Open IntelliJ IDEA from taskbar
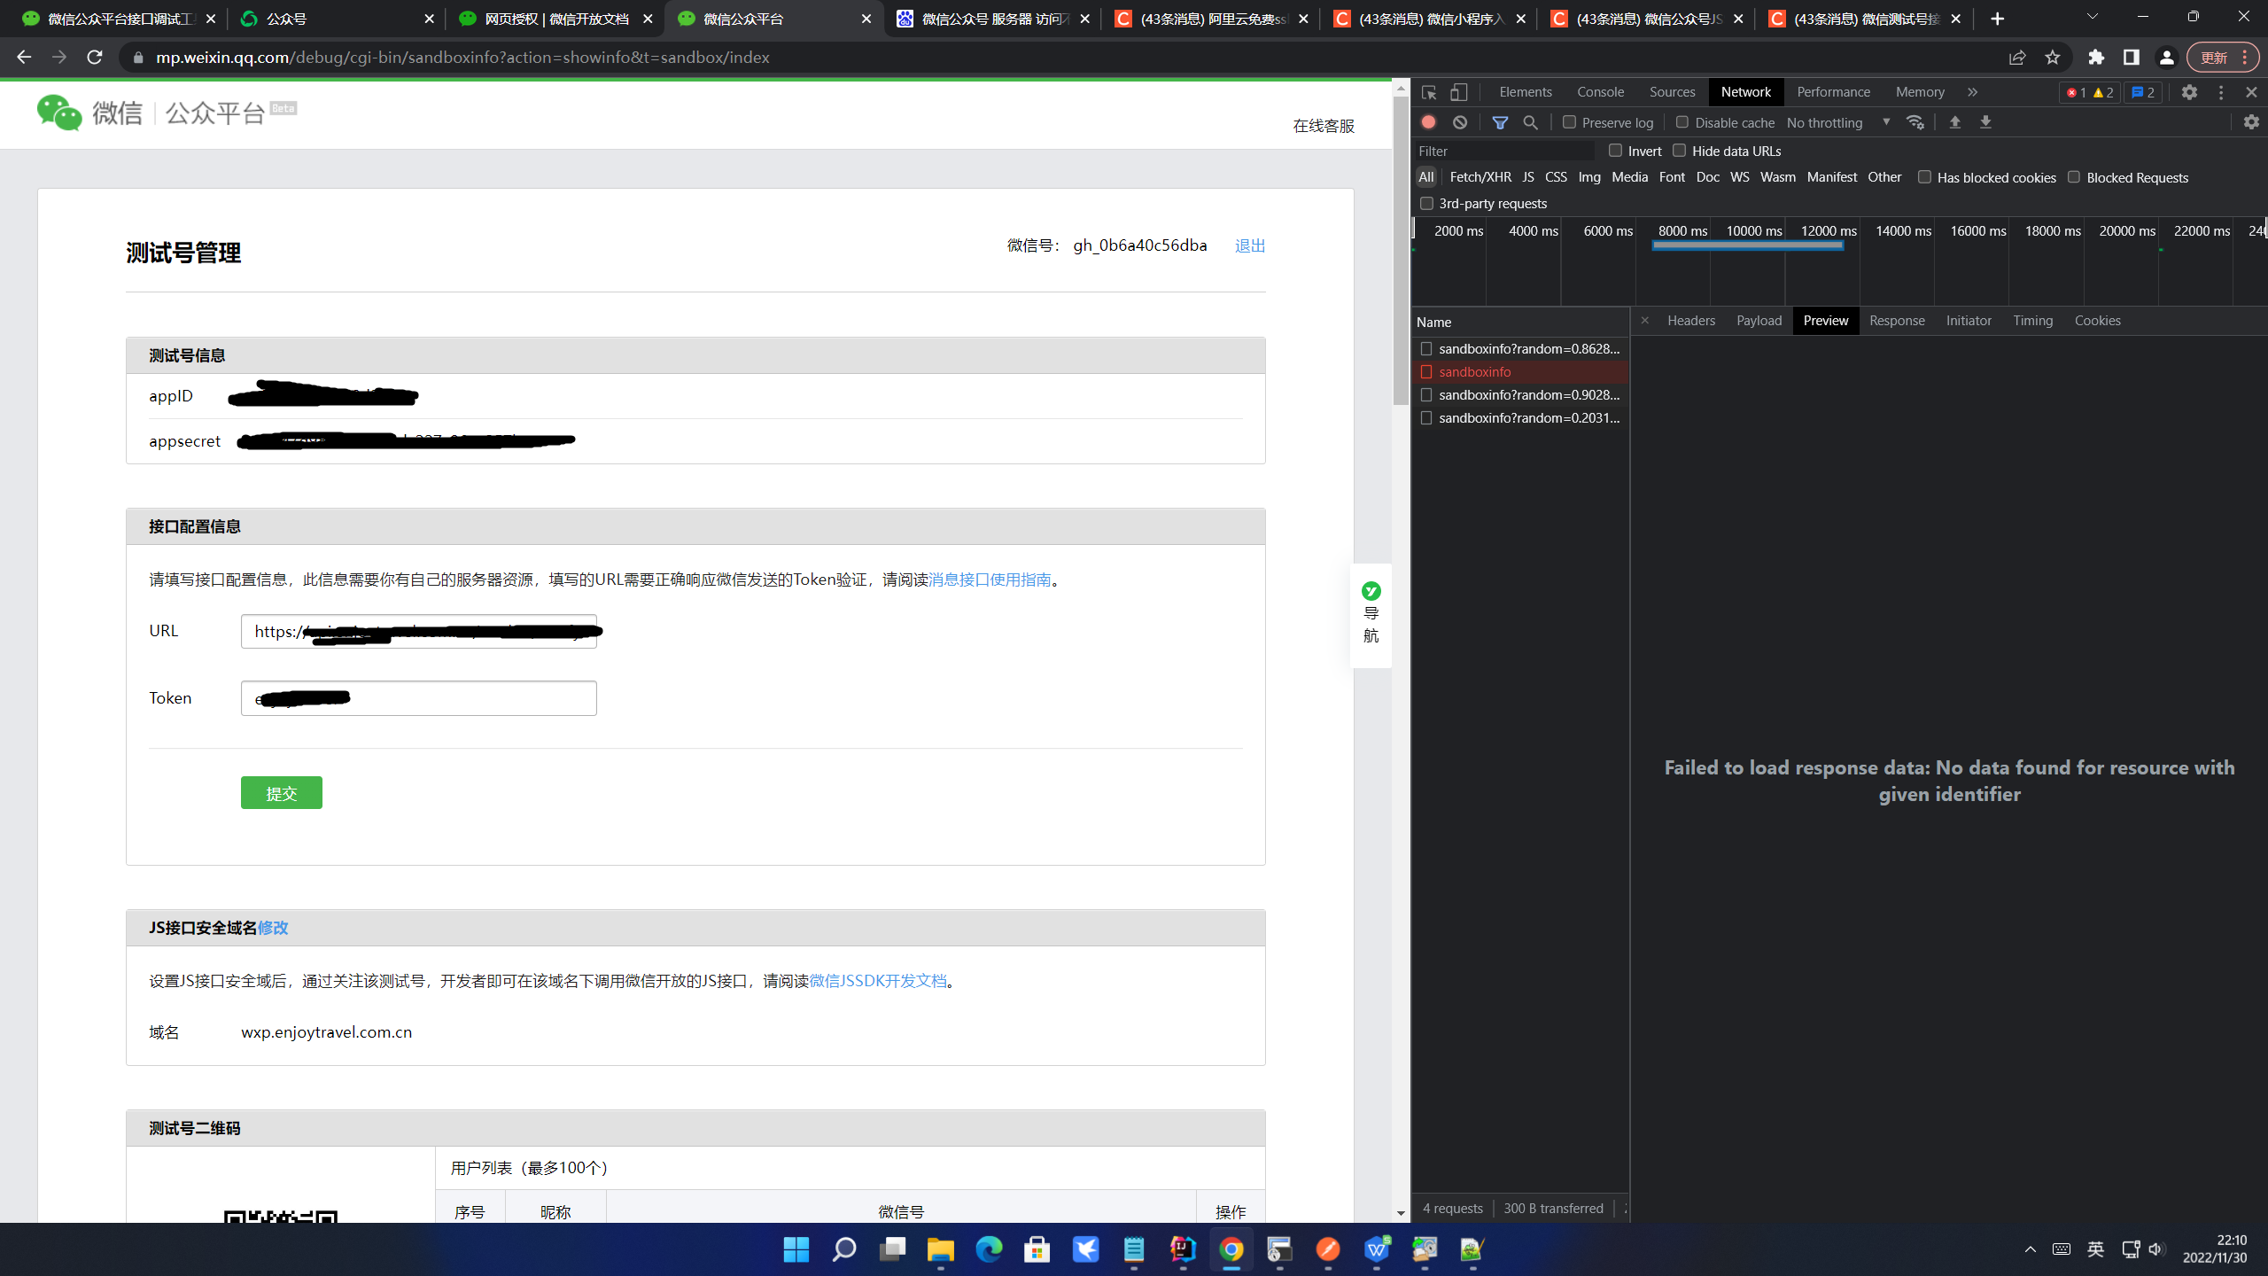 point(1183,1249)
